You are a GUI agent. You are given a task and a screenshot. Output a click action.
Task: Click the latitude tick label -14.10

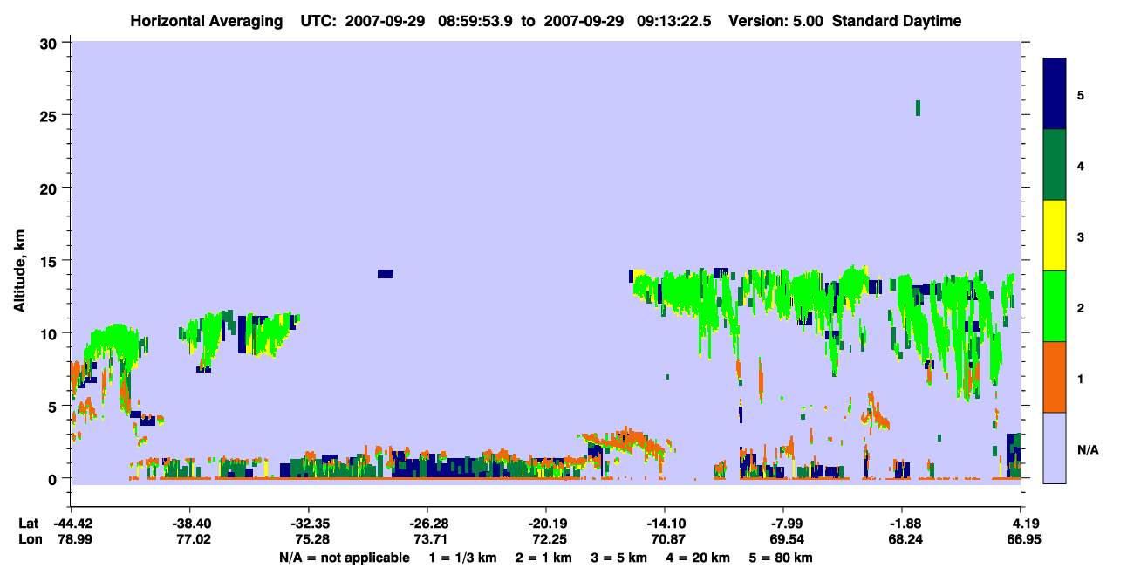pos(665,524)
